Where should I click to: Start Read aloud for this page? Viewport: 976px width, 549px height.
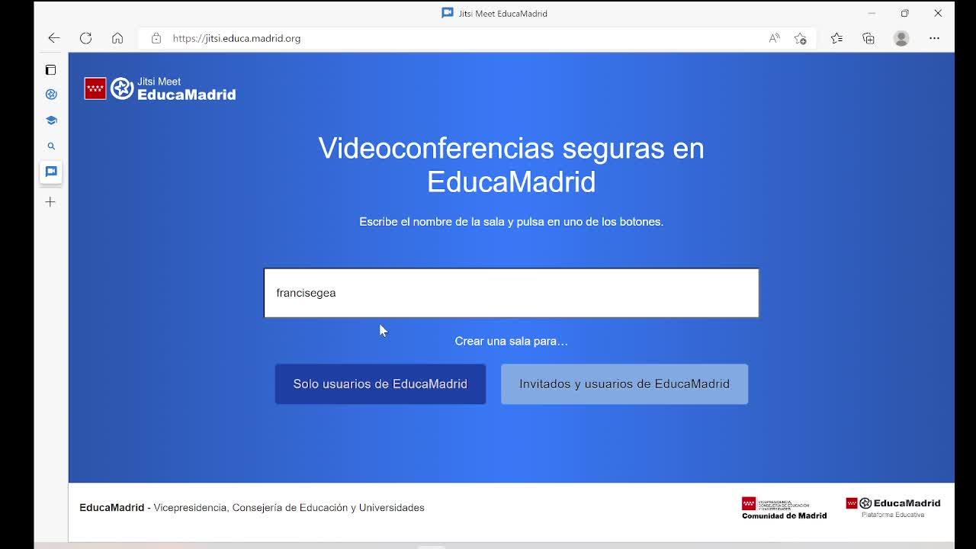point(774,38)
